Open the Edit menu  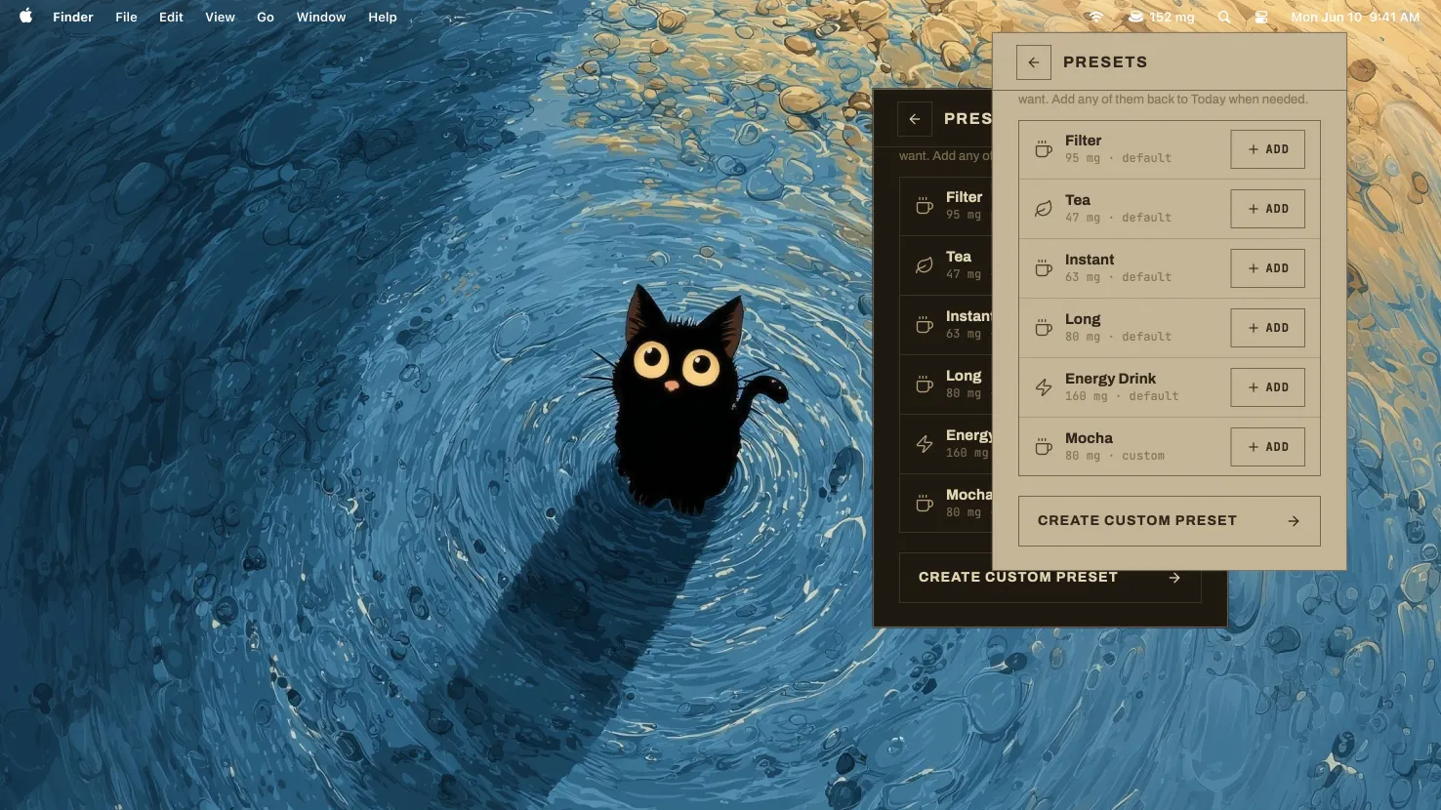(171, 17)
